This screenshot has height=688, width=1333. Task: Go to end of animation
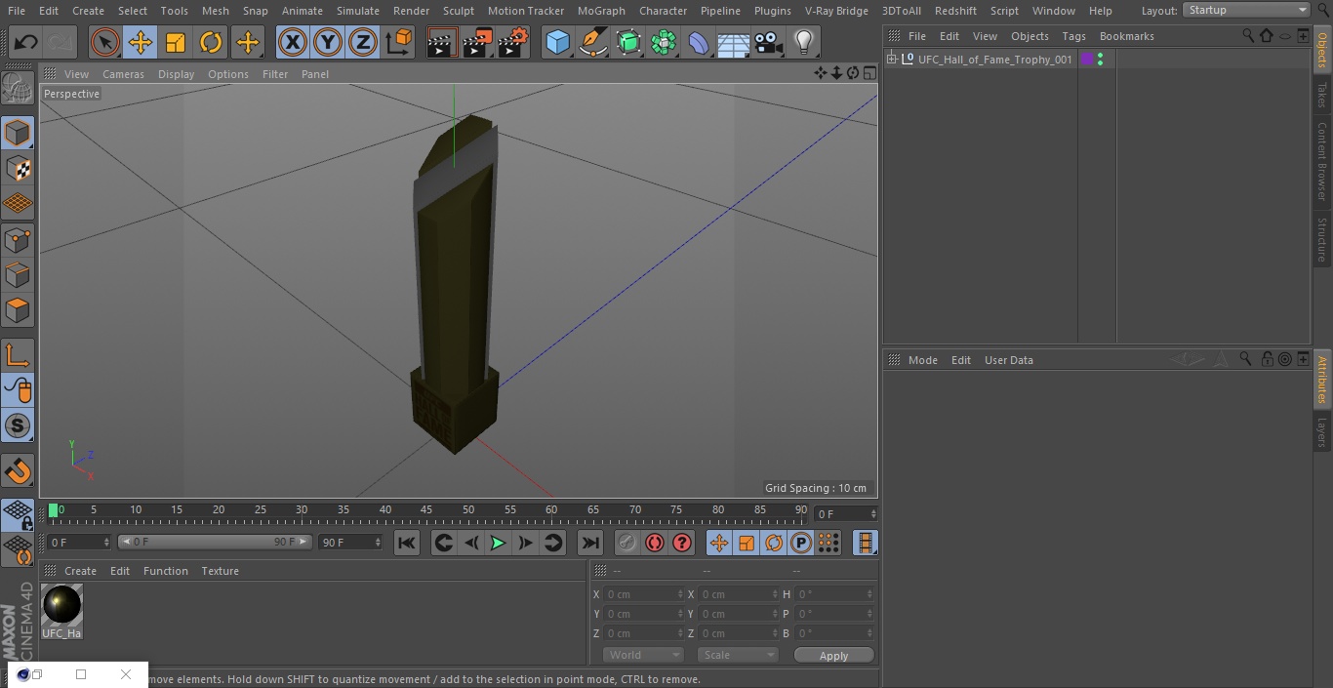(590, 543)
